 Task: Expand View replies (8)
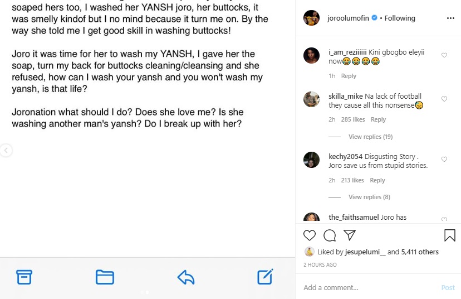coord(369,197)
